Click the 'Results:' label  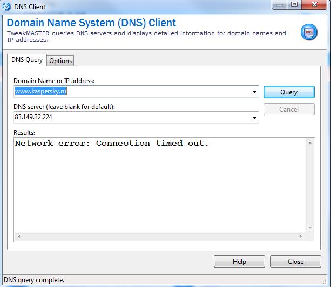click(x=24, y=133)
